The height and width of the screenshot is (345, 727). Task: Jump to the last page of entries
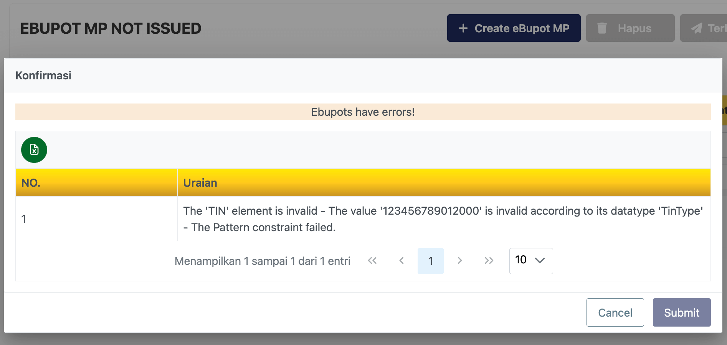[489, 261]
